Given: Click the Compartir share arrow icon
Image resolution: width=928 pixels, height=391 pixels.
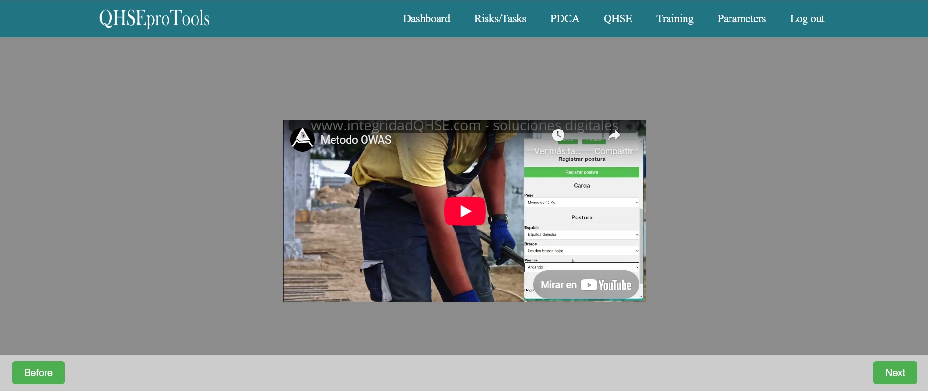Looking at the screenshot, I should point(614,136).
